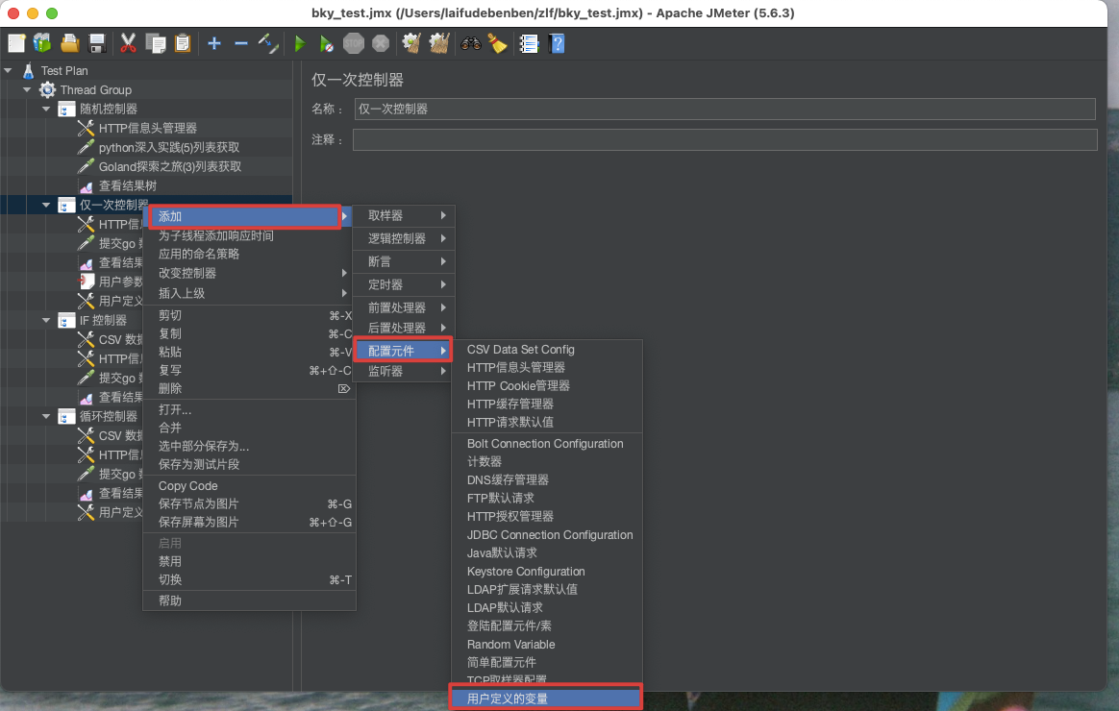Choose 用户定义的变量 from config menu

coord(546,699)
